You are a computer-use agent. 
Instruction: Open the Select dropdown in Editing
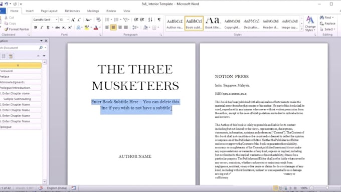[x=328, y=29]
